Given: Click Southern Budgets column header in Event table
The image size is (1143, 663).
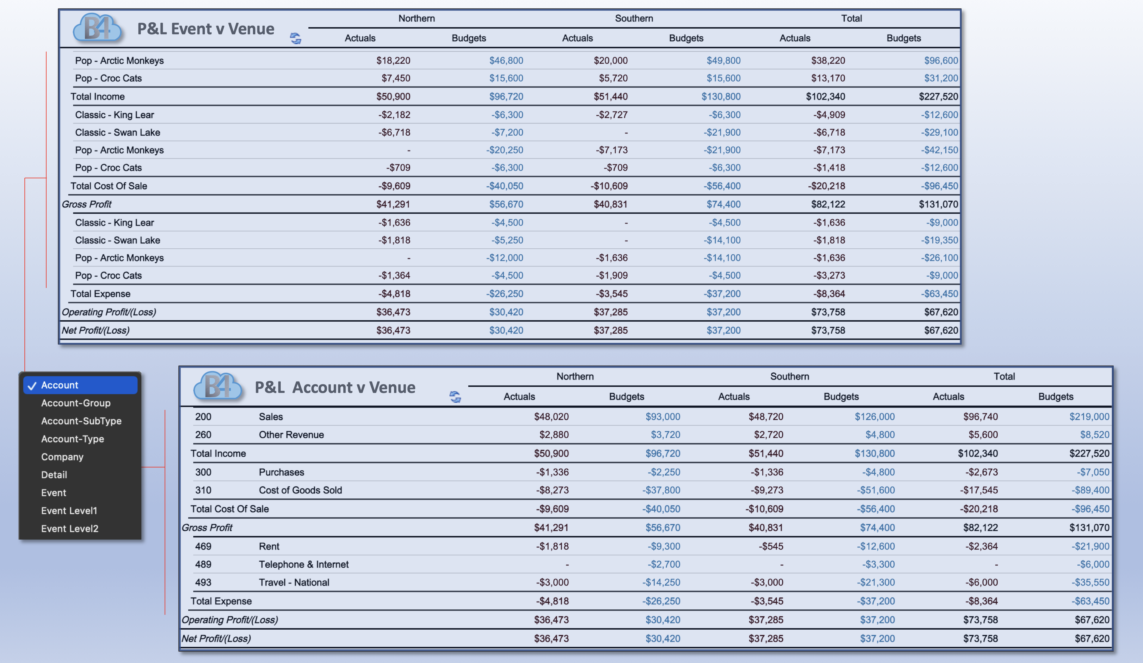Looking at the screenshot, I should click(x=686, y=38).
